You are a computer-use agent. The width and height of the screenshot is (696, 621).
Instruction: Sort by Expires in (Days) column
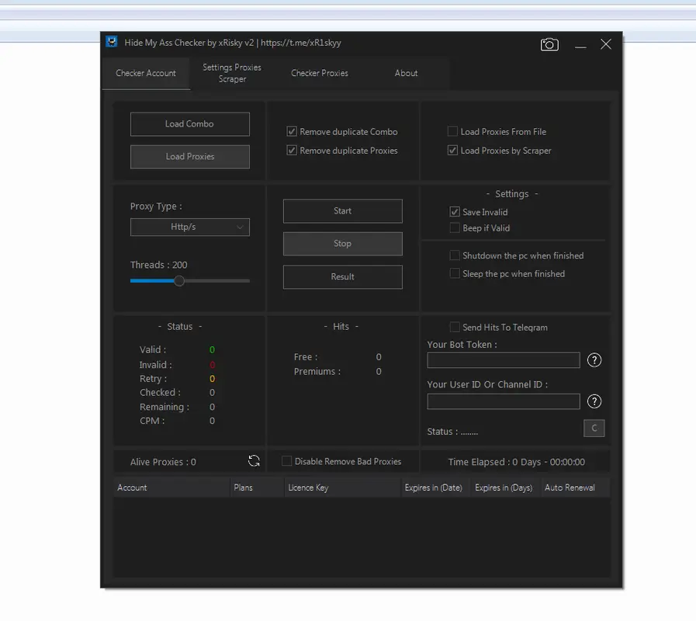coord(504,487)
